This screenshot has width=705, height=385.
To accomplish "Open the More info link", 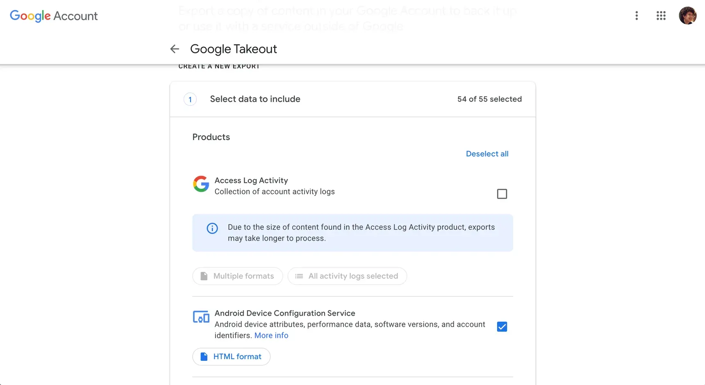I will [x=271, y=335].
